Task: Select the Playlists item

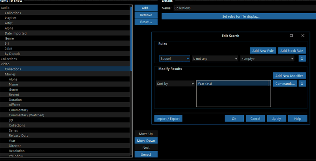Action: [65, 18]
